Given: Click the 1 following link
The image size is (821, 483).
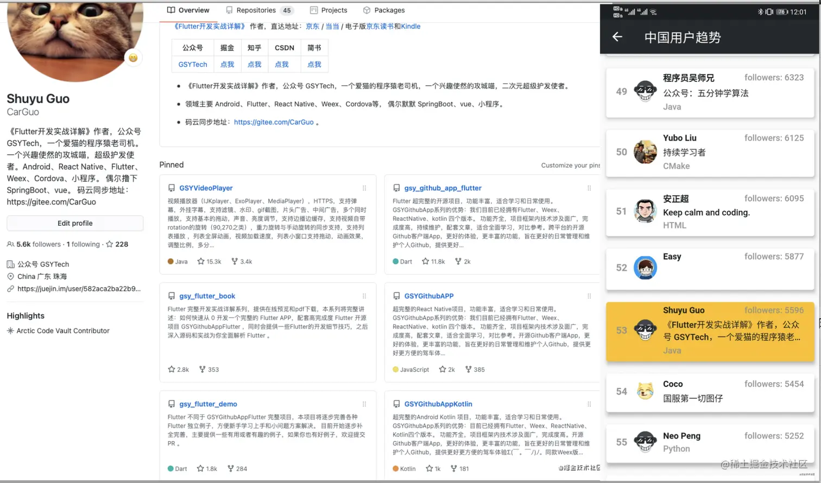Looking at the screenshot, I should click(x=83, y=244).
